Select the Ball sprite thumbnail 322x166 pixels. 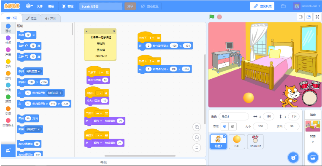click(237, 142)
